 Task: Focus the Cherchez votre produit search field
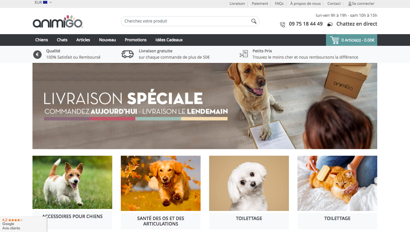190,21
